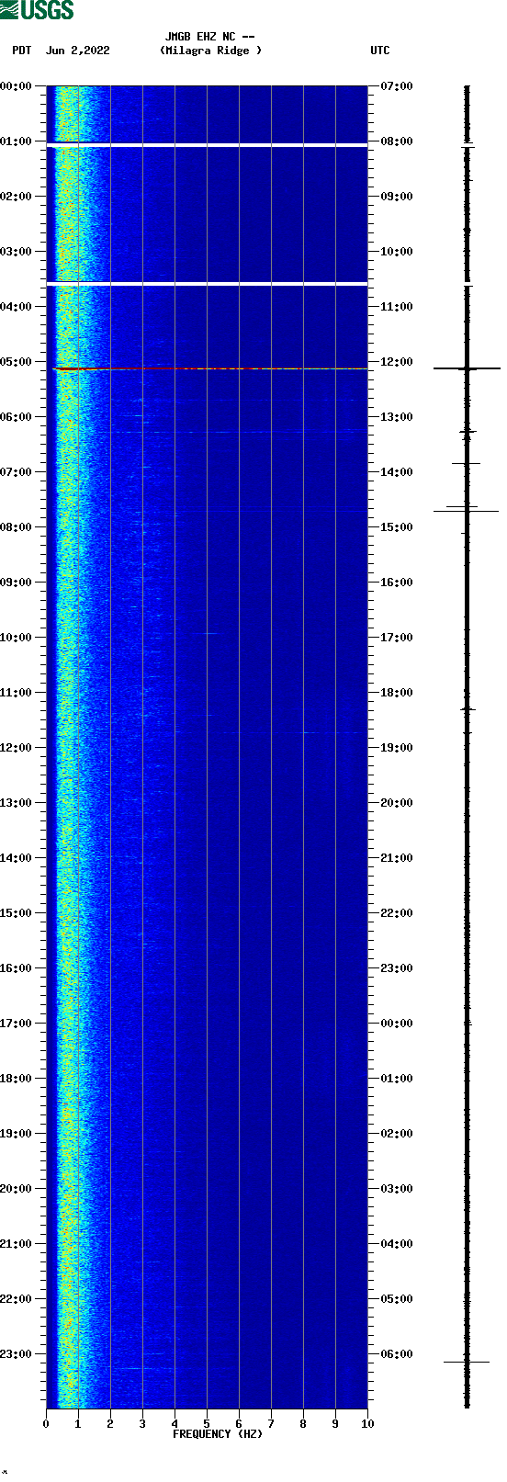
Task: Click the USGS logo
Action: [37, 10]
